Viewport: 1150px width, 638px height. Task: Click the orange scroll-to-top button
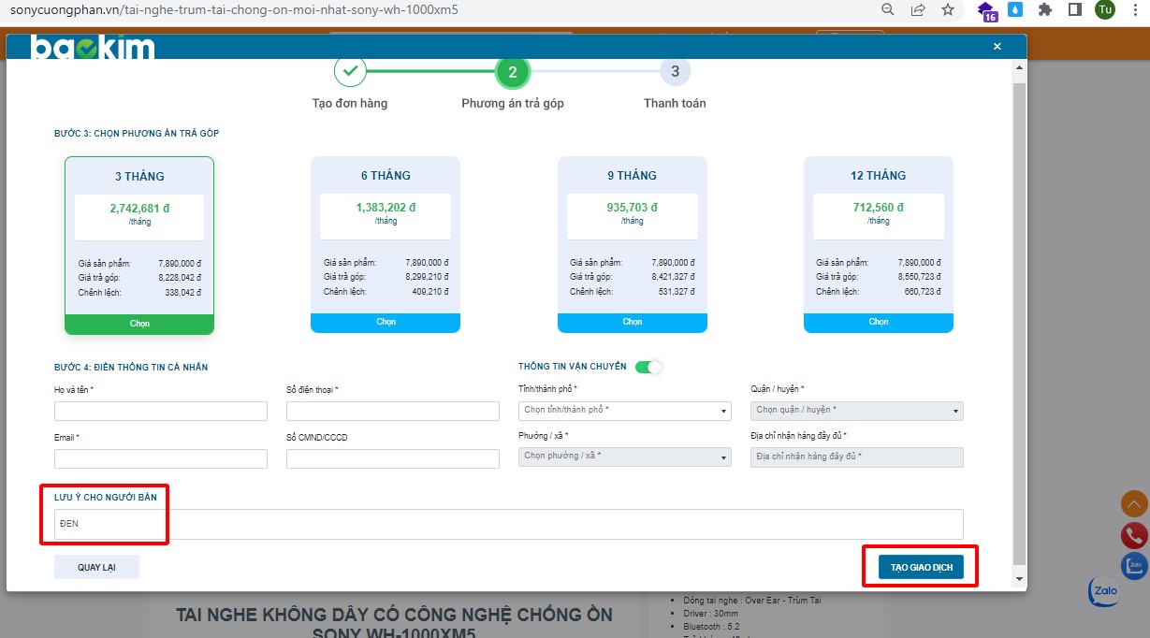[x=1134, y=504]
